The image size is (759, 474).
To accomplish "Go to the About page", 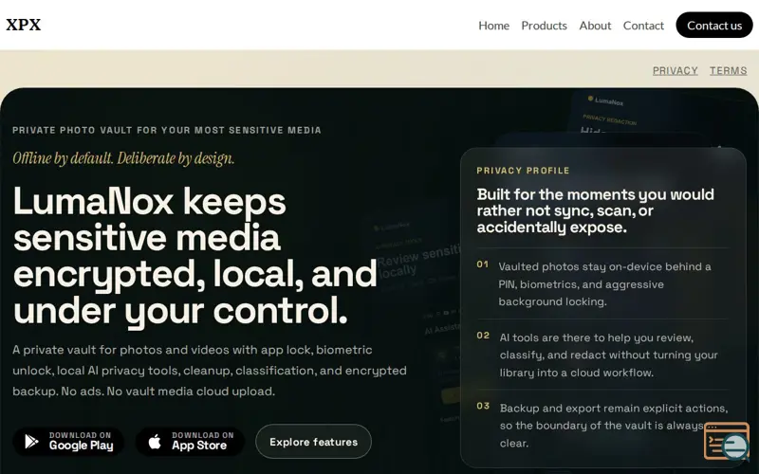I will pos(595,26).
